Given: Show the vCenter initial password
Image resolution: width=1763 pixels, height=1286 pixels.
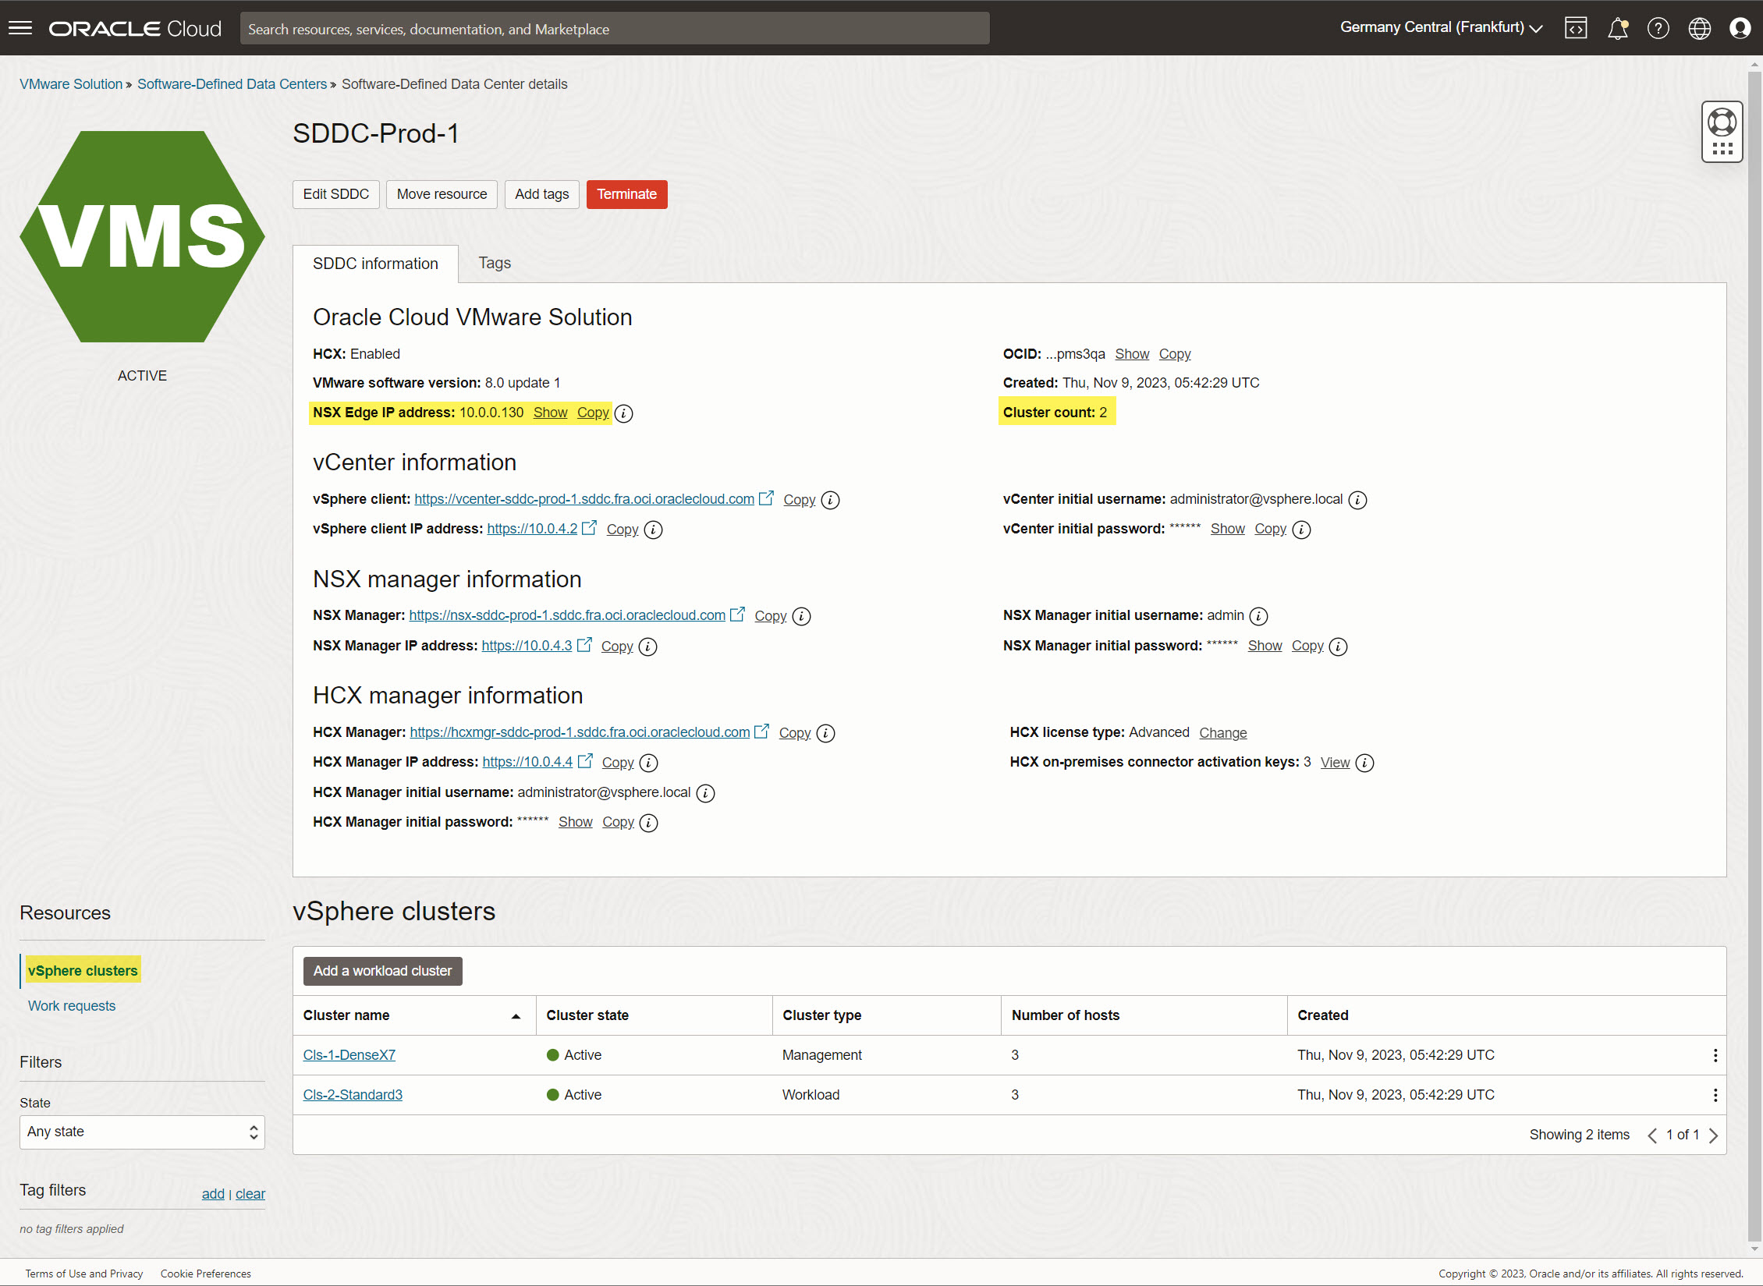Looking at the screenshot, I should pos(1227,529).
